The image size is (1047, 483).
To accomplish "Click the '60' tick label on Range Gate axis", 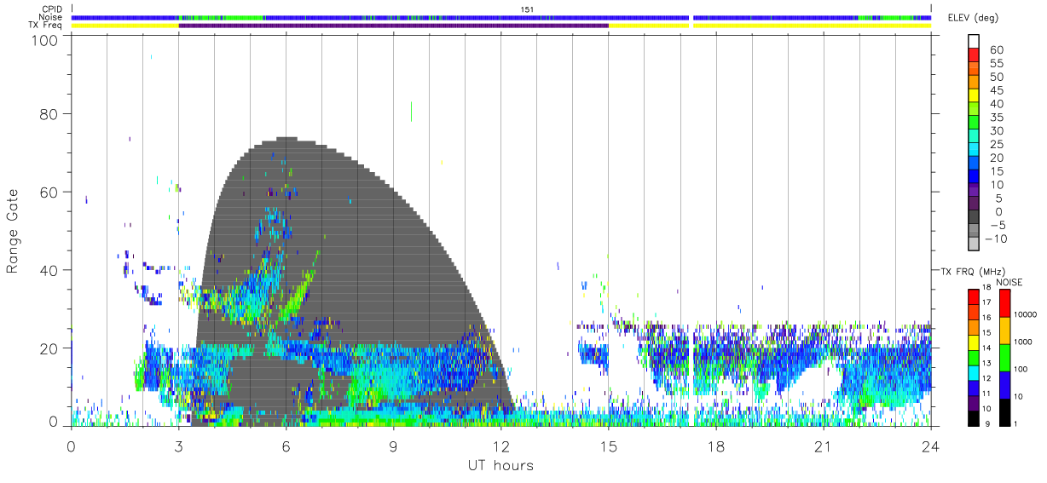I will [49, 193].
